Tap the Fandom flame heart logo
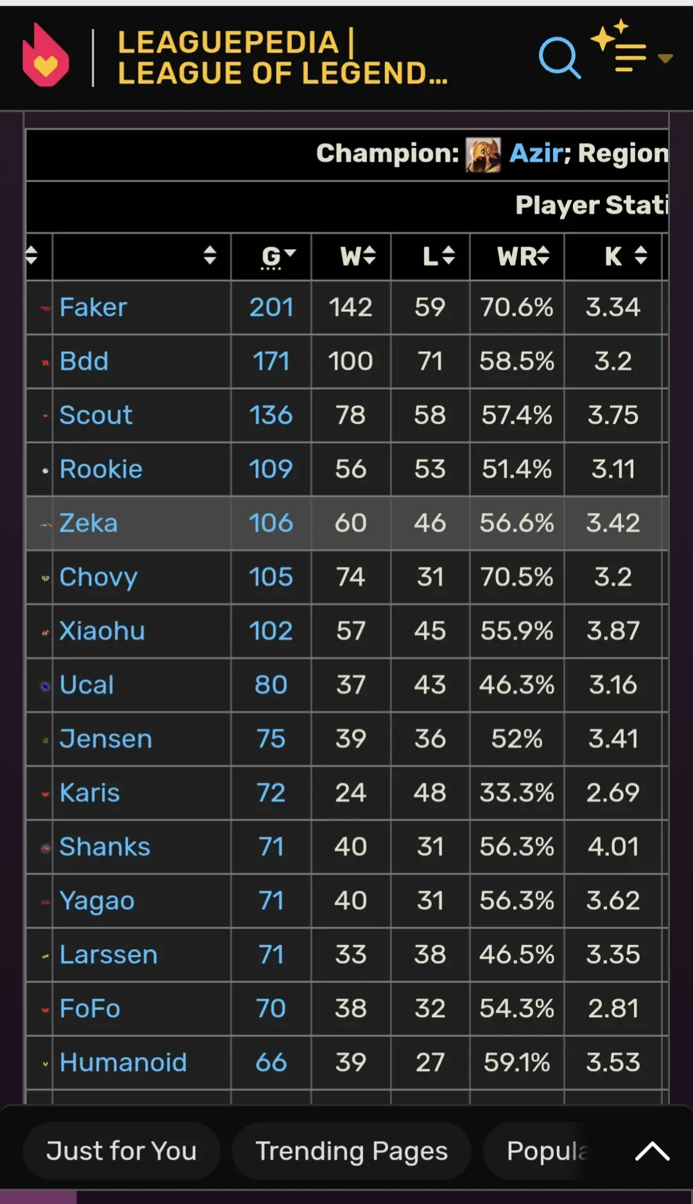 tap(46, 55)
